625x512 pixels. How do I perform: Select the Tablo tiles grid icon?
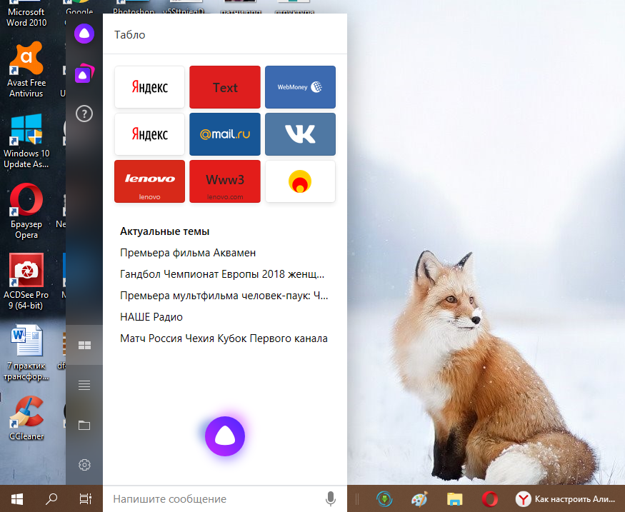tap(84, 345)
